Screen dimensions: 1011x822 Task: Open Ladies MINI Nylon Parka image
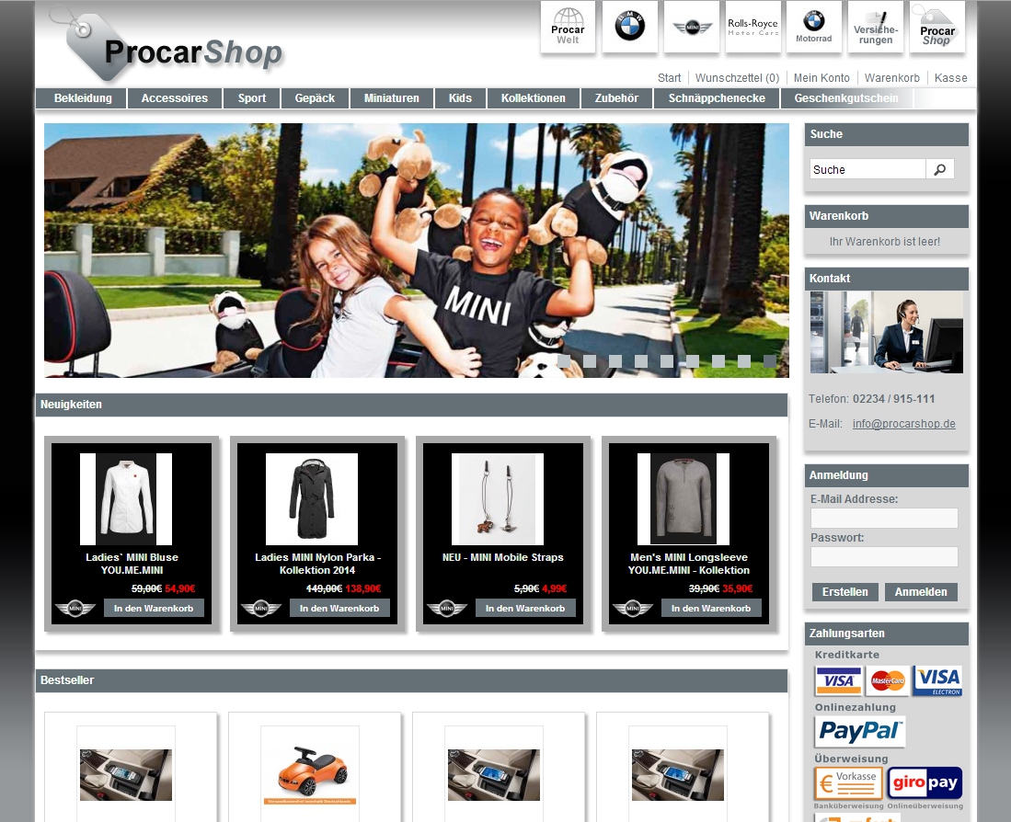click(312, 499)
